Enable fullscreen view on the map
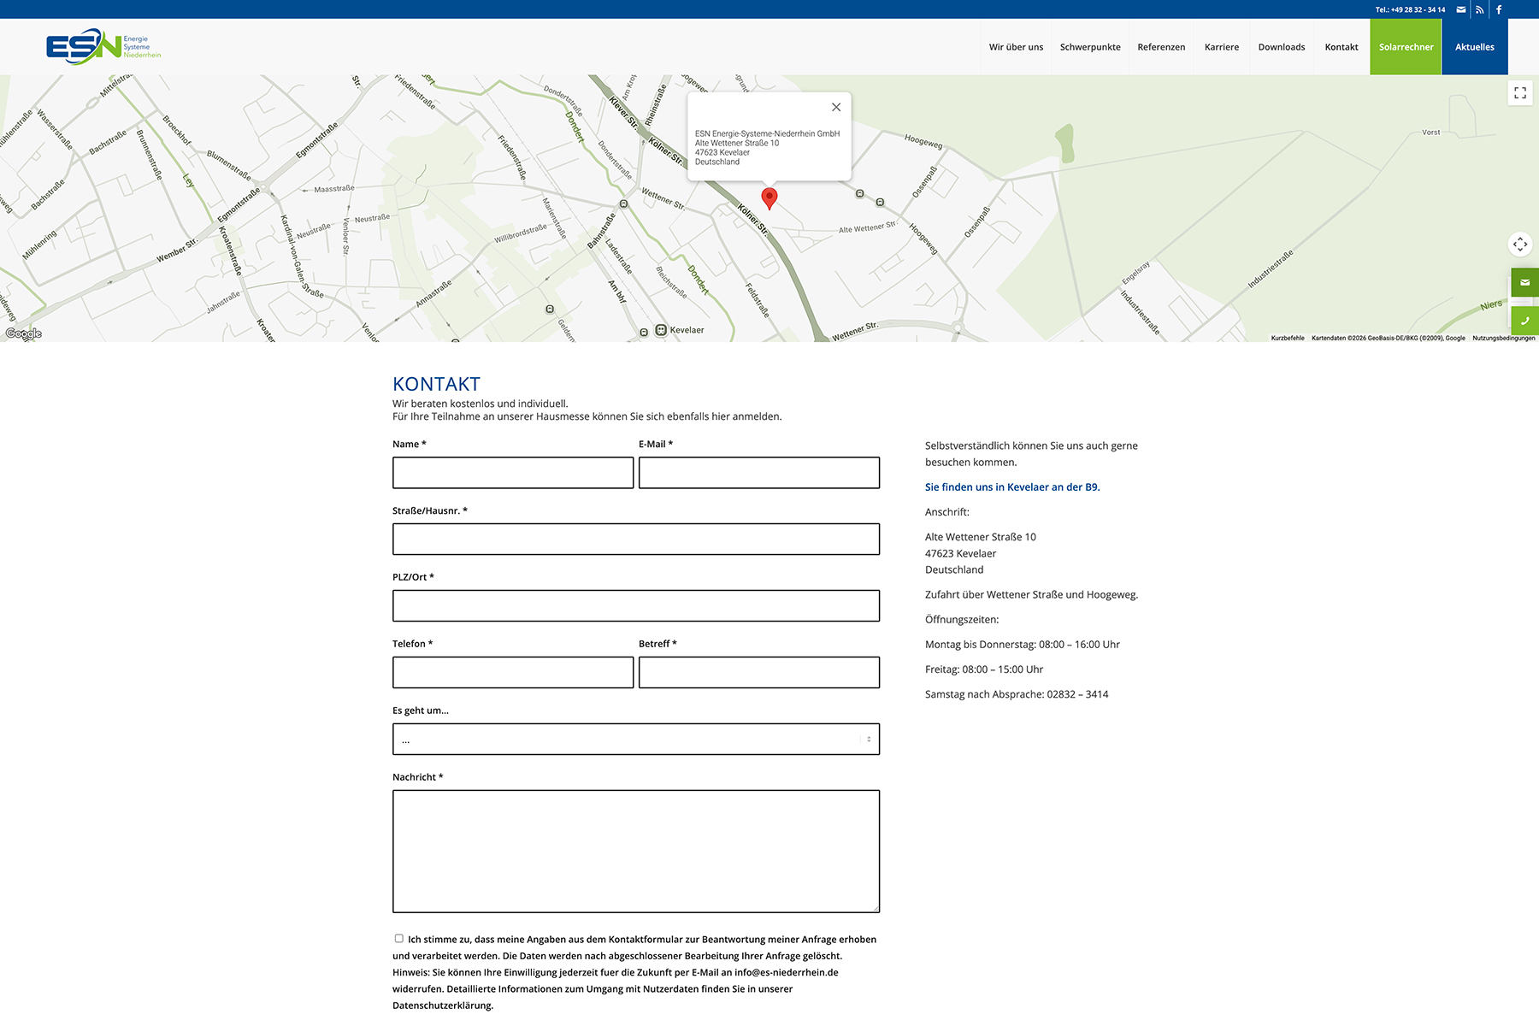The image size is (1539, 1026). coord(1521,92)
